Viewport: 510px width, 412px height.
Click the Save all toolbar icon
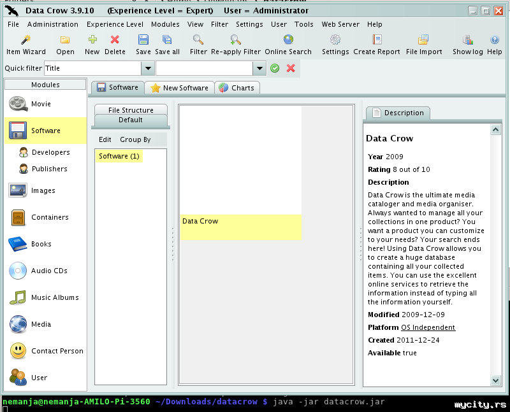pyautogui.click(x=167, y=45)
